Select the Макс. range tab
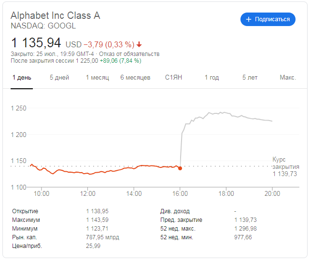The height and width of the screenshot is (260, 310). 288,78
